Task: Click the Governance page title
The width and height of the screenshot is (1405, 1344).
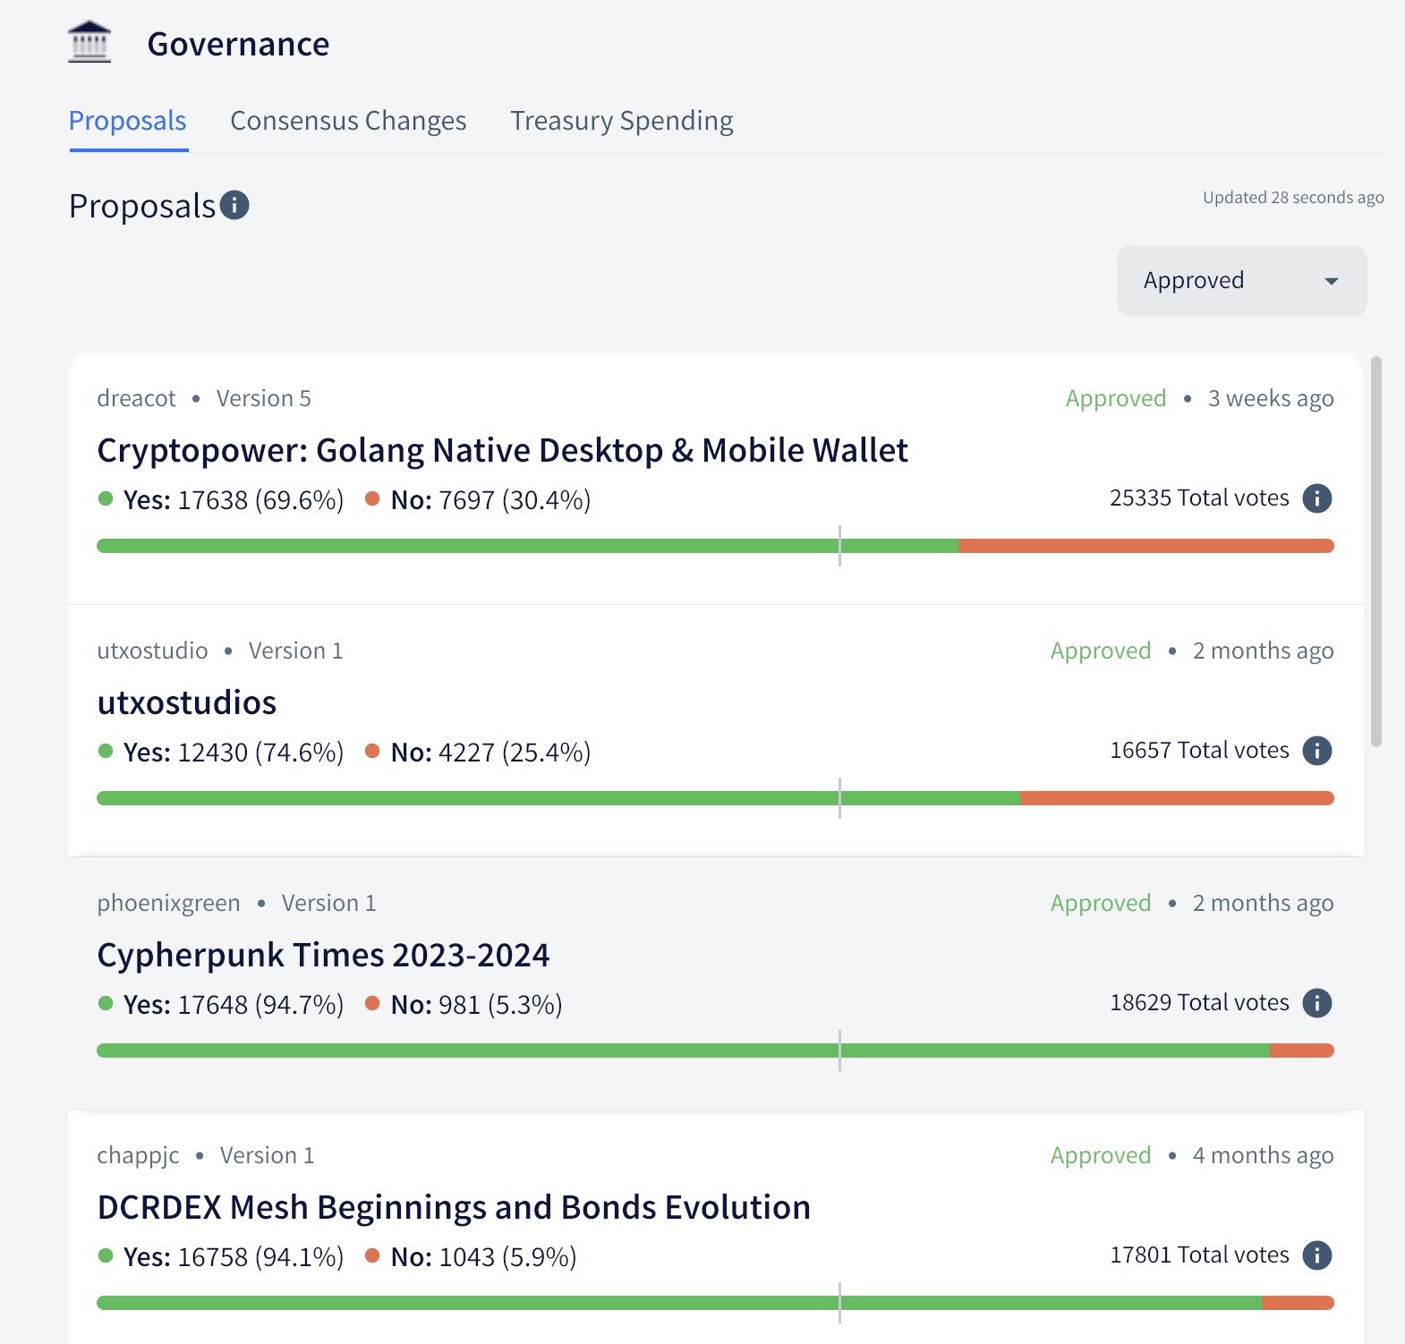Action: pos(238,44)
